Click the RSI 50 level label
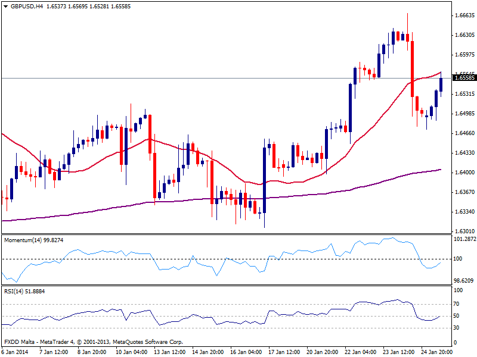 click(456, 316)
